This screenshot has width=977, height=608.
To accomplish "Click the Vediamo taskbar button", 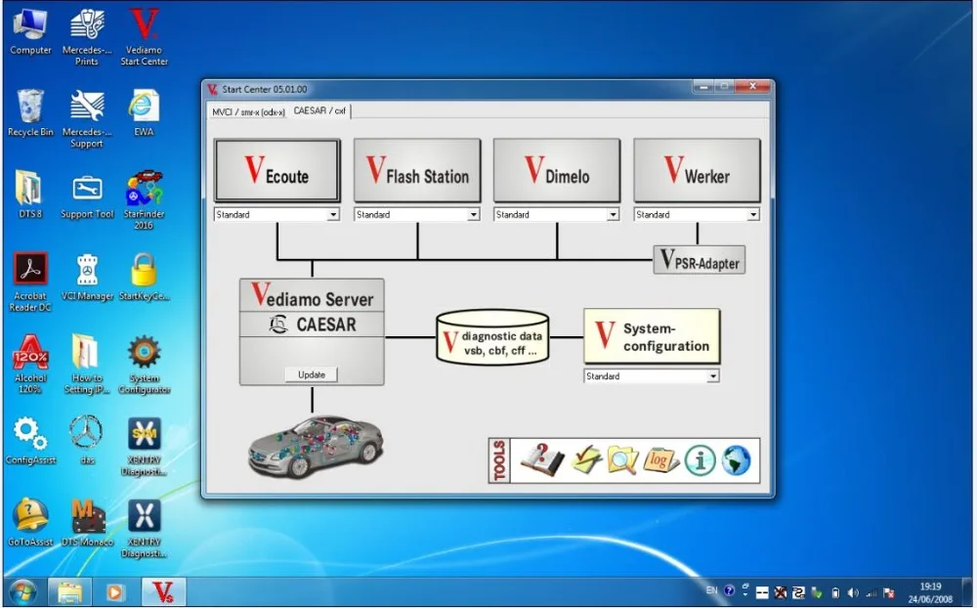I will point(163,591).
